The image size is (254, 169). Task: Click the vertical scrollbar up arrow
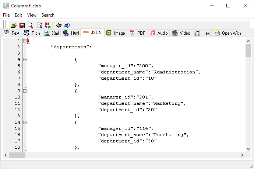tap(248, 41)
